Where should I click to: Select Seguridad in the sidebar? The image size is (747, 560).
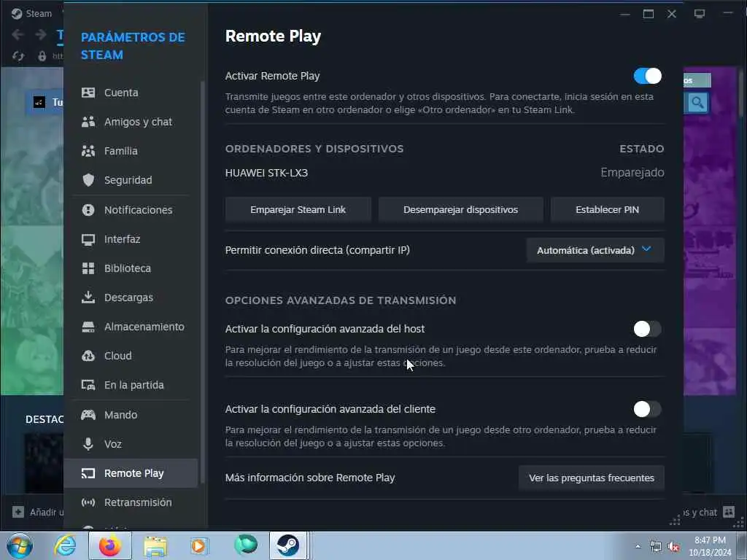pyautogui.click(x=131, y=180)
